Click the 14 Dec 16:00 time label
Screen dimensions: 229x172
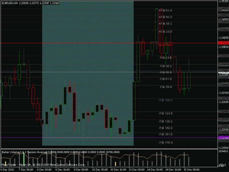173,169
